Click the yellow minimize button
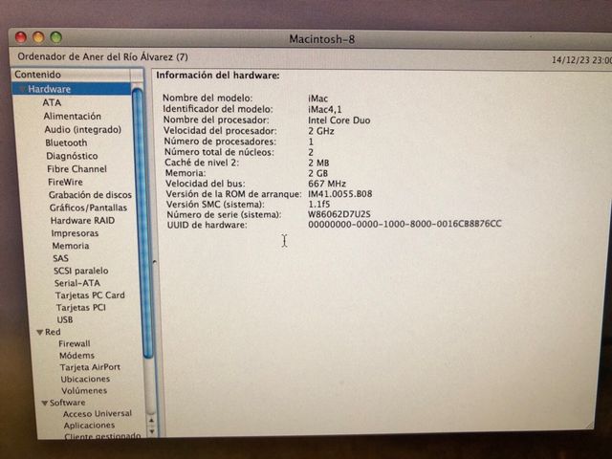Viewport: 612px width, 459px height. [x=38, y=37]
